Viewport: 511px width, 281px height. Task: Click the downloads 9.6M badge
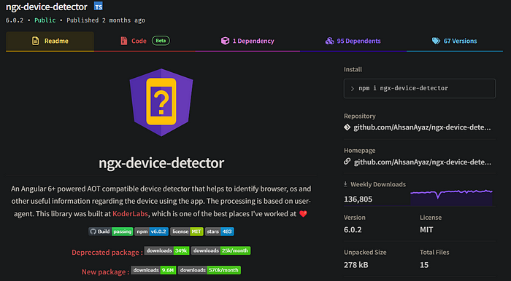coord(154,270)
